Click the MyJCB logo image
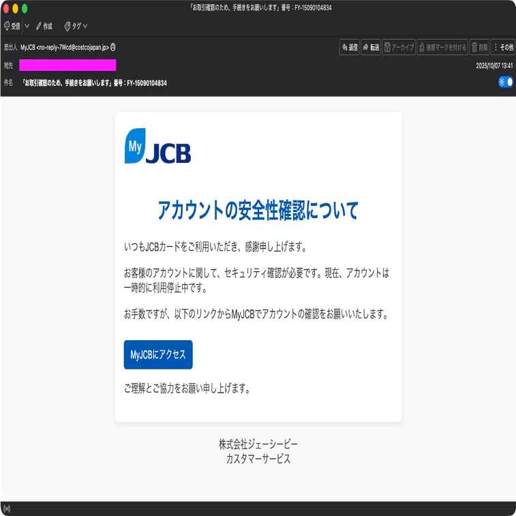516x516 pixels. point(157,146)
